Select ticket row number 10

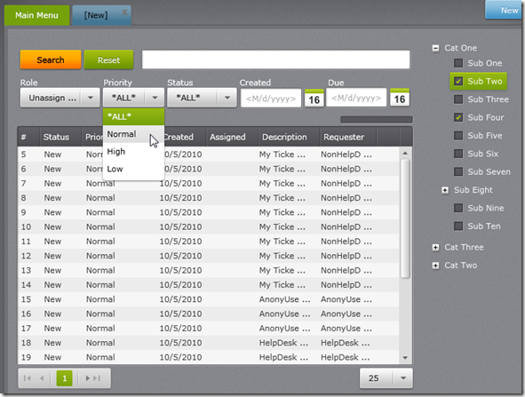(x=208, y=227)
